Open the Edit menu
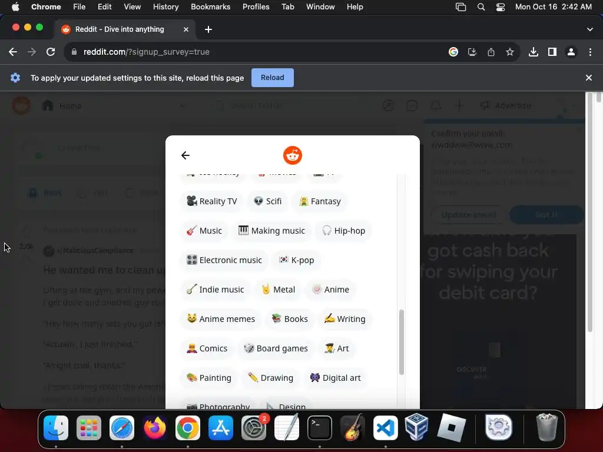The image size is (603, 452). [x=104, y=7]
